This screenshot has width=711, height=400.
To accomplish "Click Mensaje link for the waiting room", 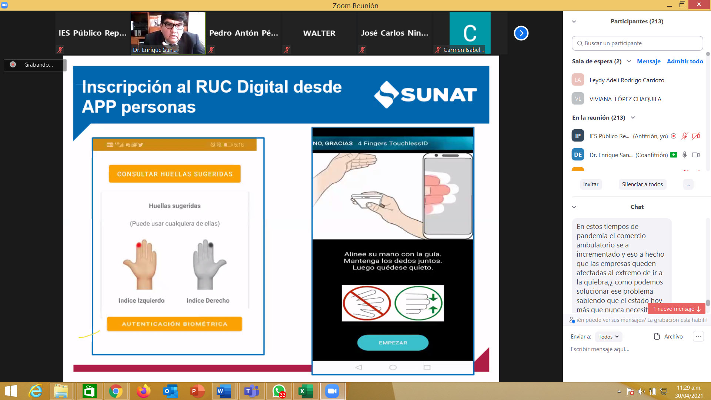I will (648, 61).
